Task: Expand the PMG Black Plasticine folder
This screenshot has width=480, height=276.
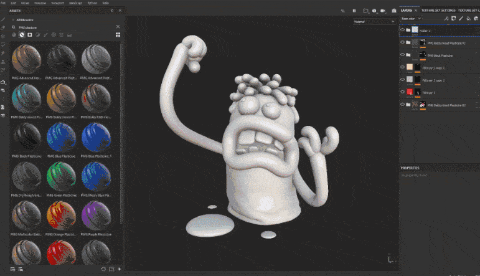Action: point(408,55)
